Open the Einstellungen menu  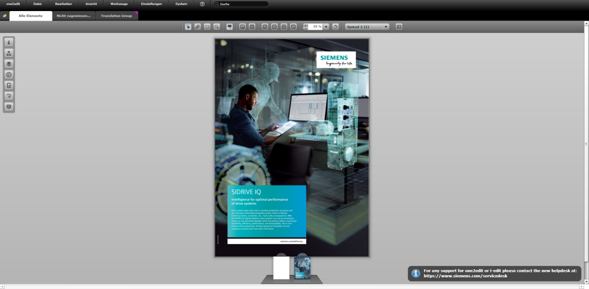(152, 4)
